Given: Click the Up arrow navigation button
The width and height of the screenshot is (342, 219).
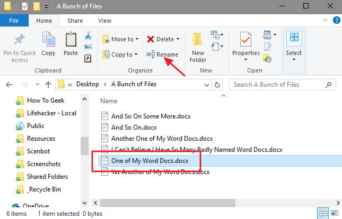Looking at the screenshot, I should (48, 85).
